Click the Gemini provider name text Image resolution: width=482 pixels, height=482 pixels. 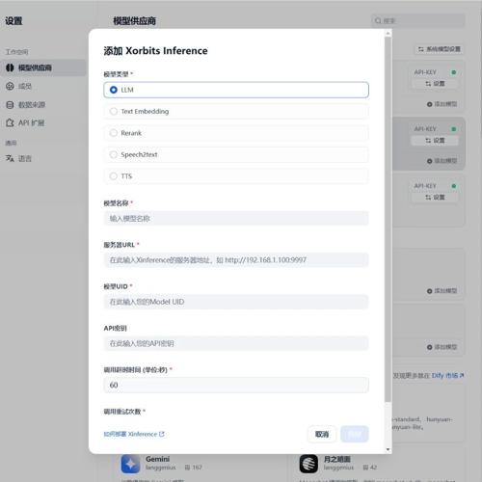(x=157, y=459)
